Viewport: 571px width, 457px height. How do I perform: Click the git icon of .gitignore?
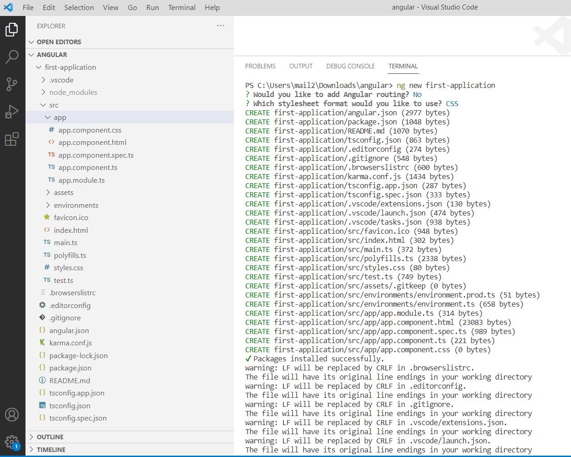coord(42,318)
